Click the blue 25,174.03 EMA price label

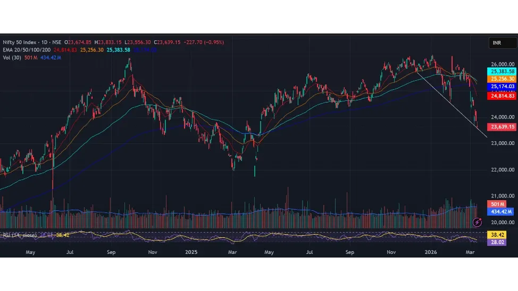(x=502, y=86)
